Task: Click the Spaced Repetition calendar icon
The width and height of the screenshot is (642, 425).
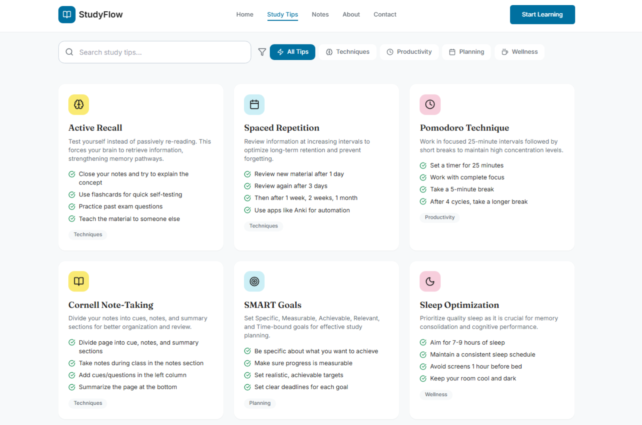Action: pyautogui.click(x=254, y=105)
